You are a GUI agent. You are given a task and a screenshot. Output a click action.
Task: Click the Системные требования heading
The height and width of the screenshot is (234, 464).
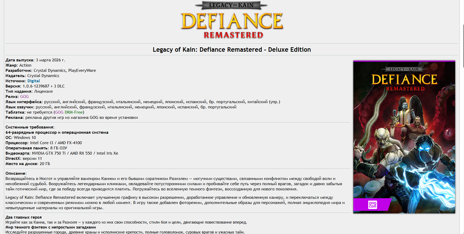pos(30,127)
